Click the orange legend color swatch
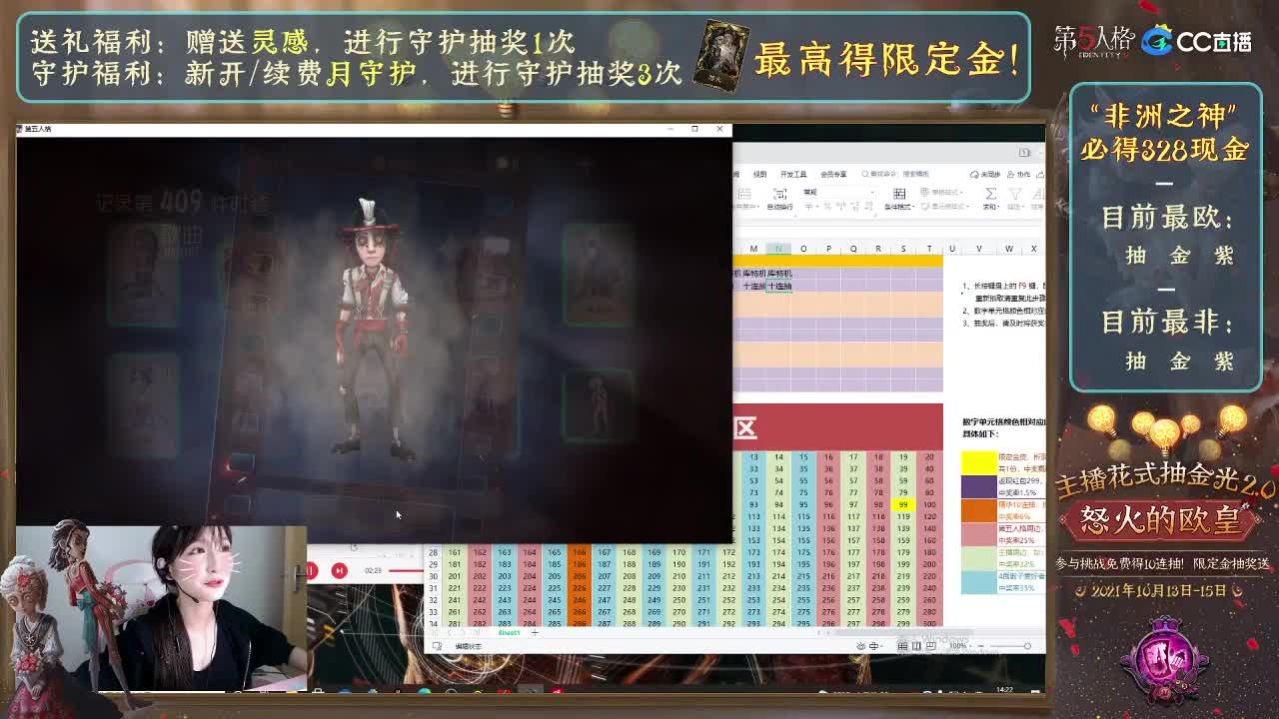1279x719 pixels. point(979,510)
